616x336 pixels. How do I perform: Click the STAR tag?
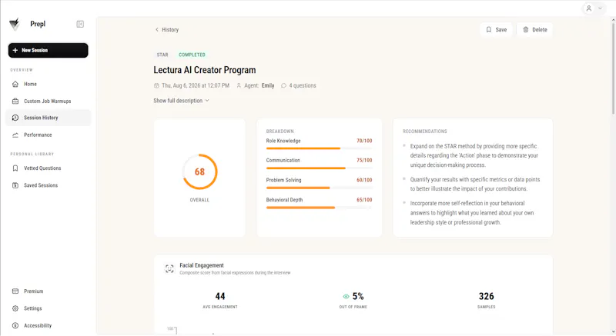point(162,55)
